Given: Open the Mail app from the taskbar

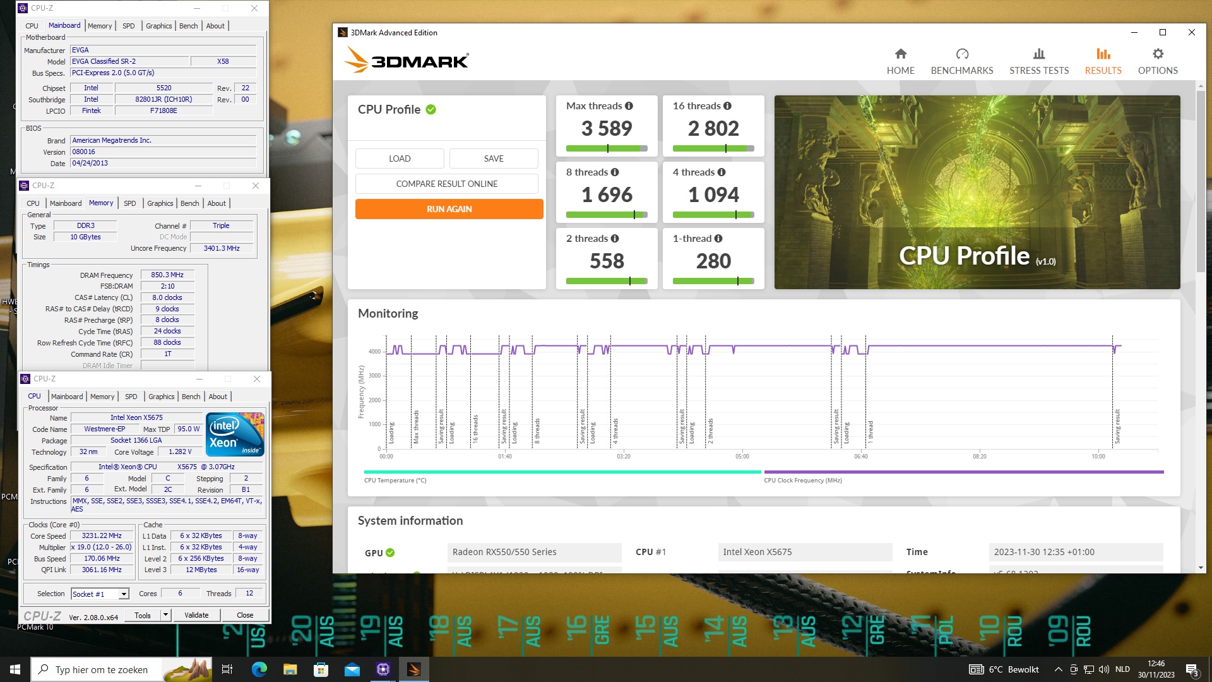Looking at the screenshot, I should coord(352,669).
